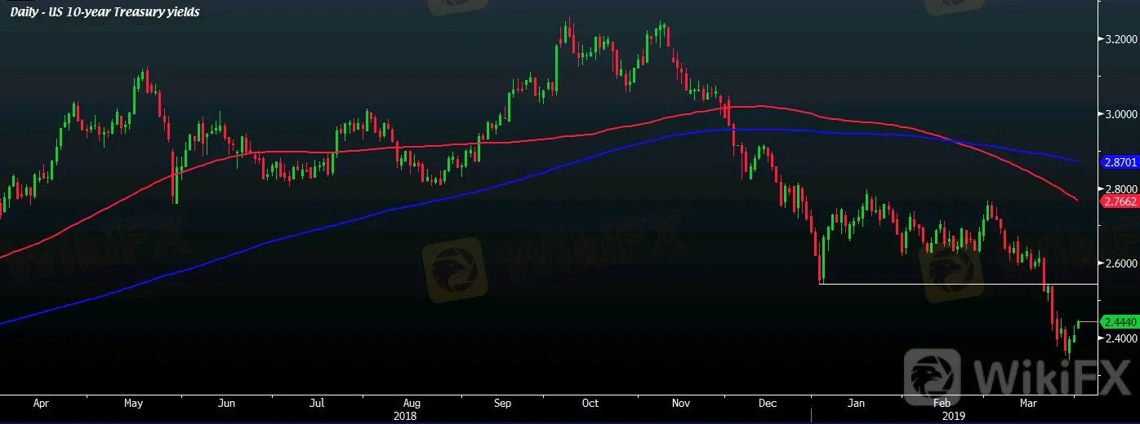Select the white horizontal support line

pyautogui.click(x=958, y=284)
